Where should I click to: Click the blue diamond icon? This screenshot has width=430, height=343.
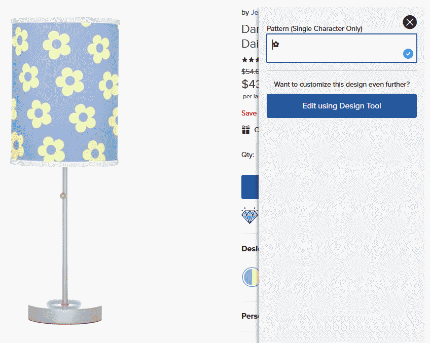[x=249, y=216]
